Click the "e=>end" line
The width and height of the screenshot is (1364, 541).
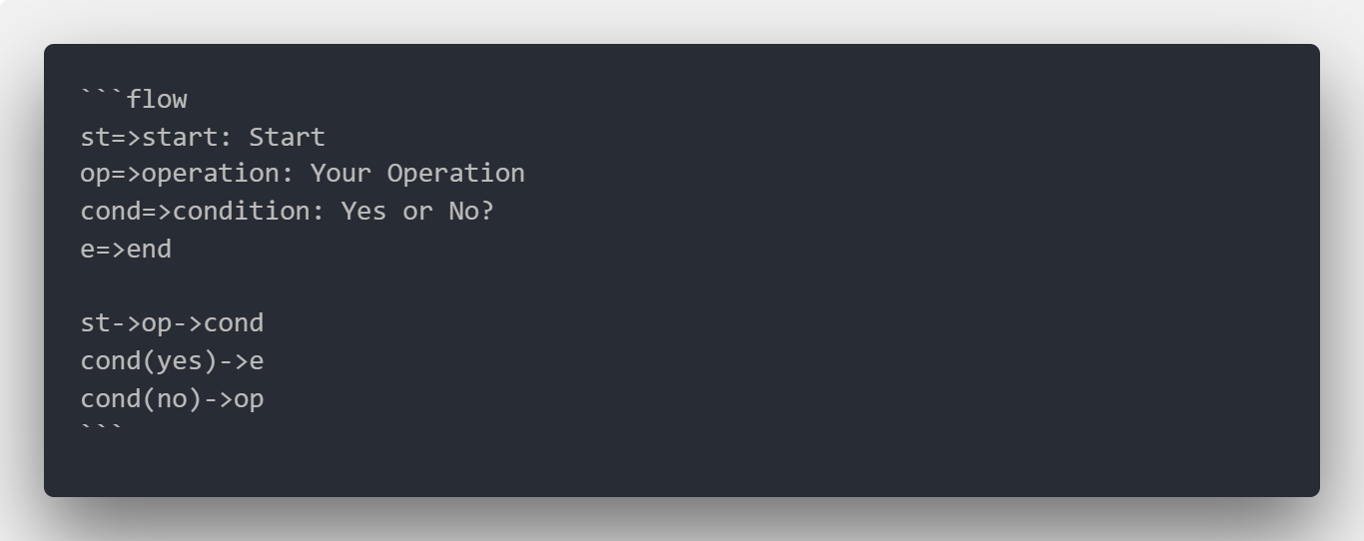[126, 249]
